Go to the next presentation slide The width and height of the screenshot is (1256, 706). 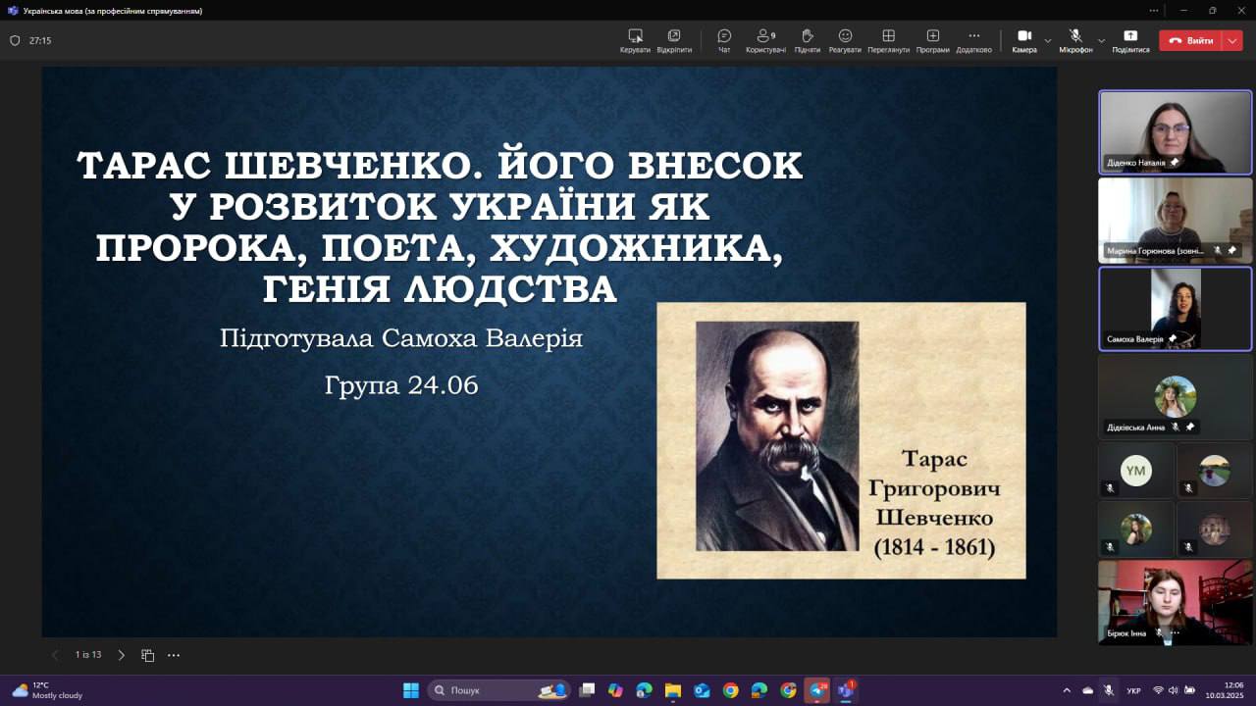[x=122, y=655]
